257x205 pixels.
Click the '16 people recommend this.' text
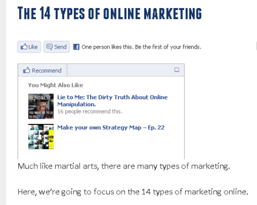tap(90, 112)
